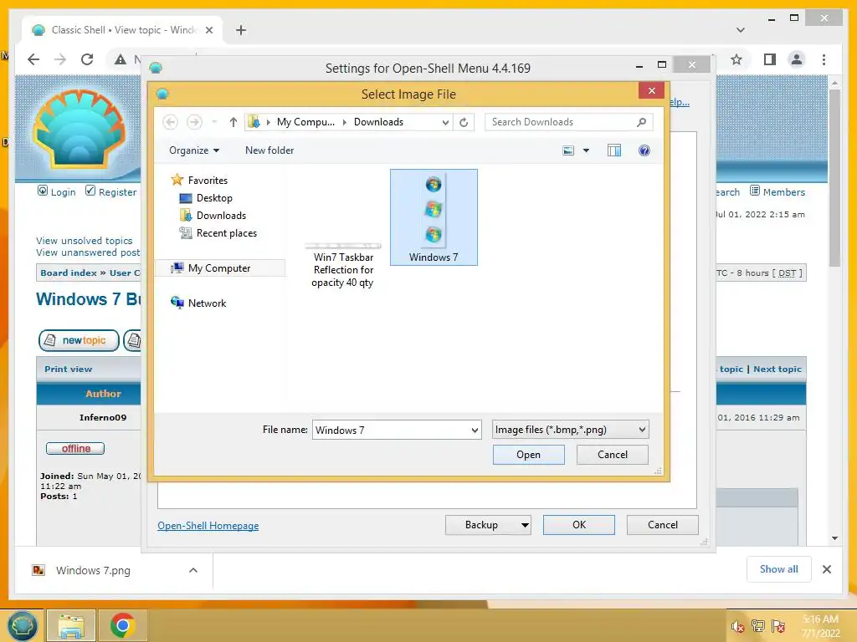Click Cancel in Open-Shell settings window

(x=663, y=525)
